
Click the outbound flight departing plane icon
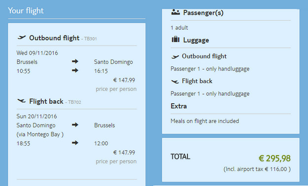coord(22,37)
